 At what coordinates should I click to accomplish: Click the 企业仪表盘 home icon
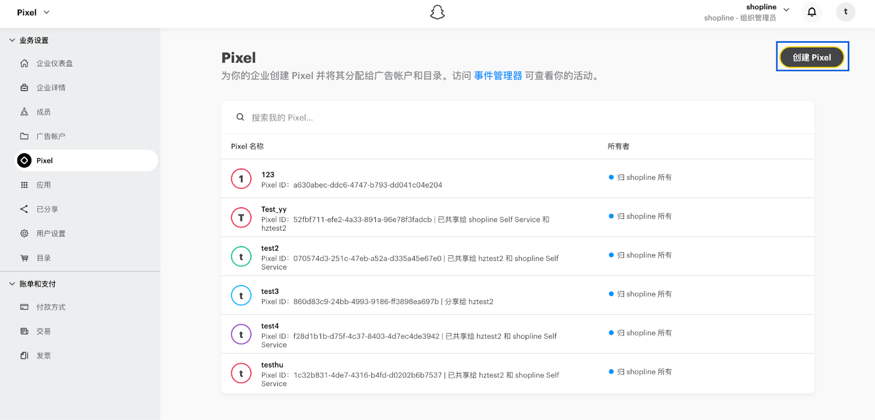pos(24,63)
